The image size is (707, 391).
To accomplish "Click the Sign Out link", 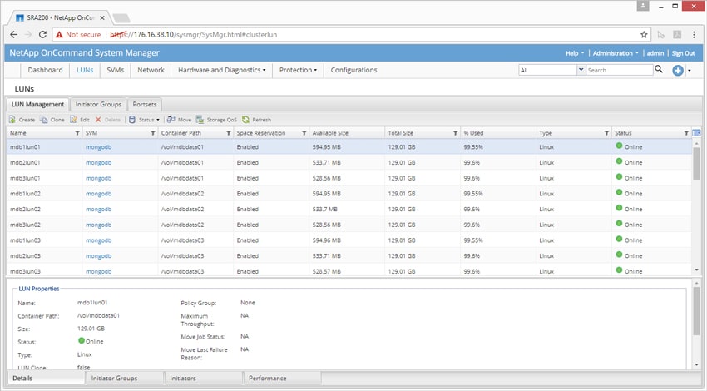I will 683,53.
